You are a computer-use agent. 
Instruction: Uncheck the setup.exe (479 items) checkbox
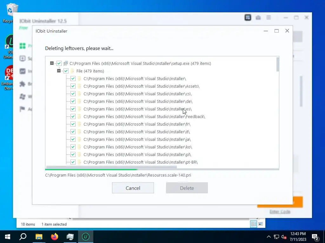click(59, 63)
